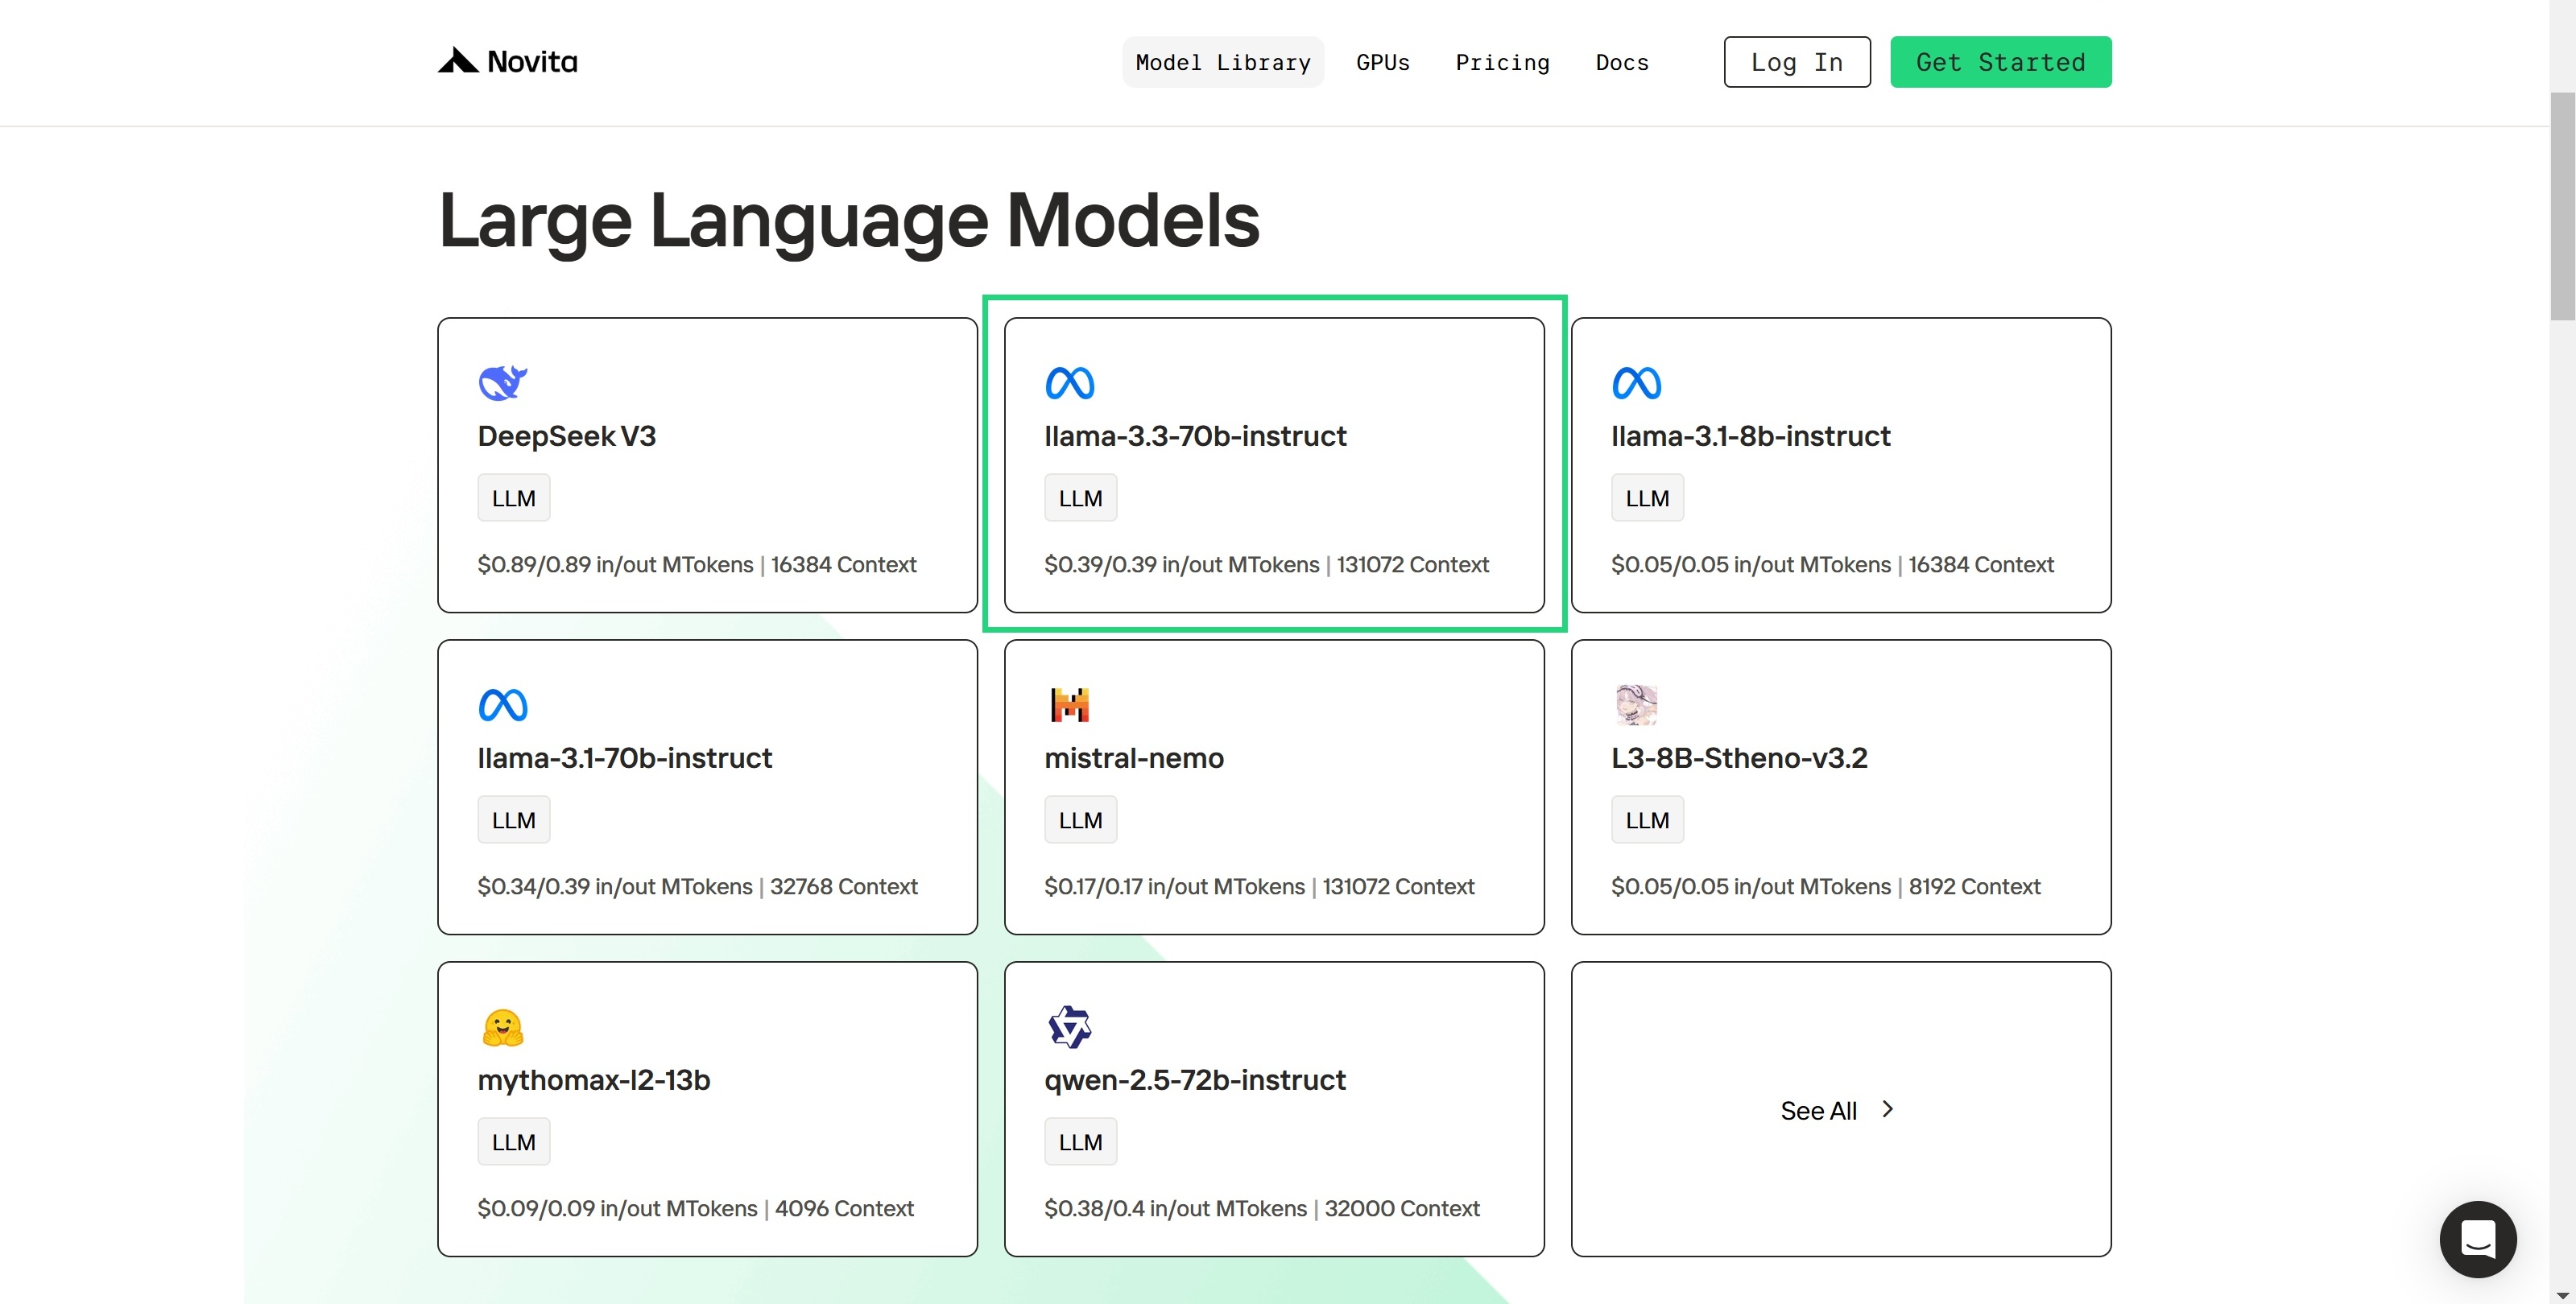Open llama-3.1-8b-instruct model title

tap(1750, 436)
